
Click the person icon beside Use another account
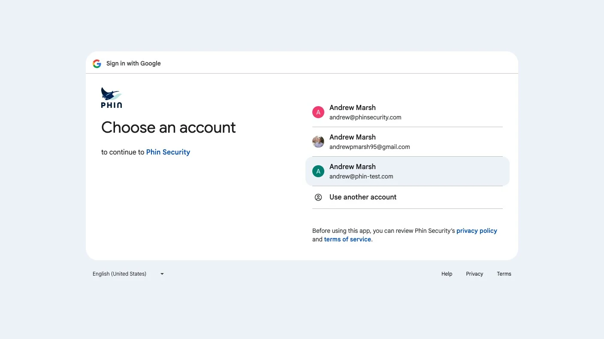[x=318, y=197]
